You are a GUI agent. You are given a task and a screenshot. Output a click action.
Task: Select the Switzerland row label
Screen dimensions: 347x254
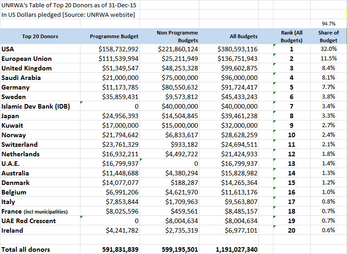40,144
